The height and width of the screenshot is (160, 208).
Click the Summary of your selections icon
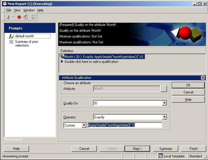pos(11,42)
